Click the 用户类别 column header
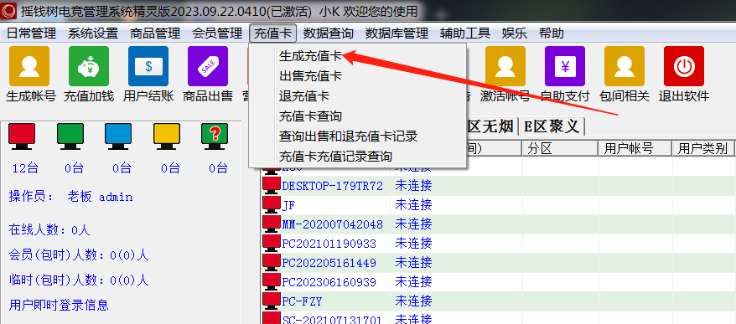The height and width of the screenshot is (324, 736). tap(702, 149)
